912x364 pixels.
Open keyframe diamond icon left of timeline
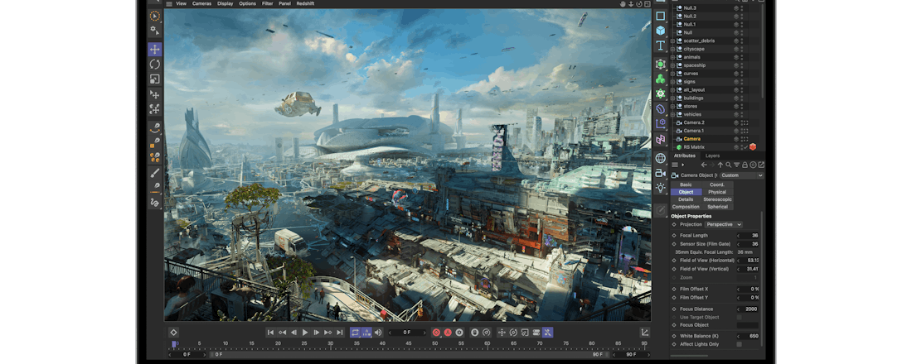point(173,333)
